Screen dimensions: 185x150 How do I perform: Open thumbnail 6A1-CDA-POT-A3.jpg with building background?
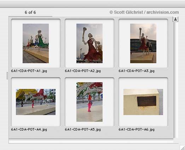(x=143, y=43)
